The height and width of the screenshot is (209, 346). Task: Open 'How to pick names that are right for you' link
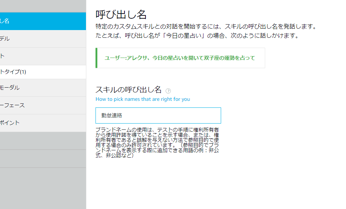click(143, 99)
